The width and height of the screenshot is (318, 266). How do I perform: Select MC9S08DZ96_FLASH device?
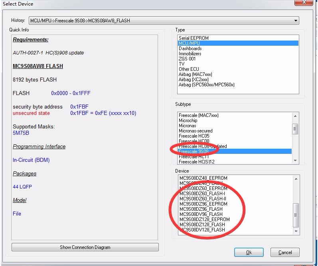click(x=201, y=209)
